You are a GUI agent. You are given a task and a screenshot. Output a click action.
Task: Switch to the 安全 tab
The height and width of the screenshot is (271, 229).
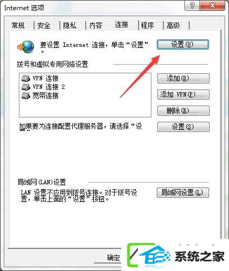coord(44,25)
